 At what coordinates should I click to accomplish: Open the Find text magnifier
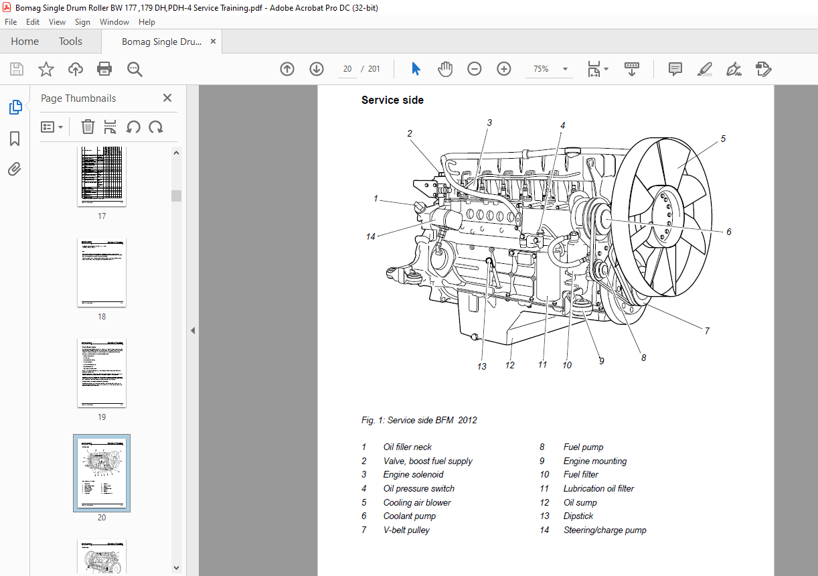135,69
